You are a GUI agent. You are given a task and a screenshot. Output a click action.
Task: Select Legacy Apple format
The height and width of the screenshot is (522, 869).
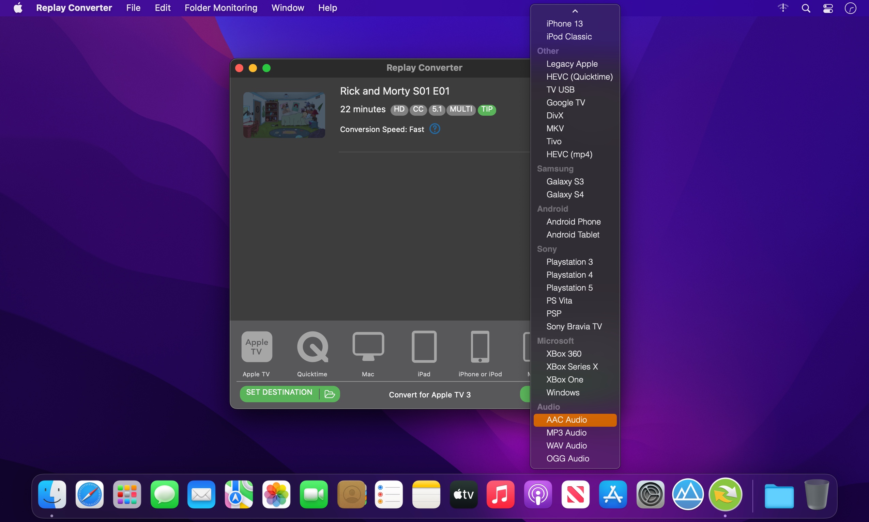pos(575,64)
